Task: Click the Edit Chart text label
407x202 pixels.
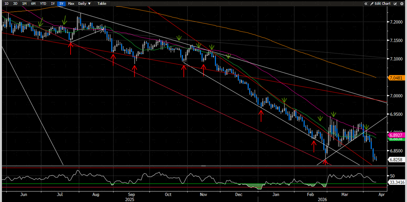Action: [383, 4]
